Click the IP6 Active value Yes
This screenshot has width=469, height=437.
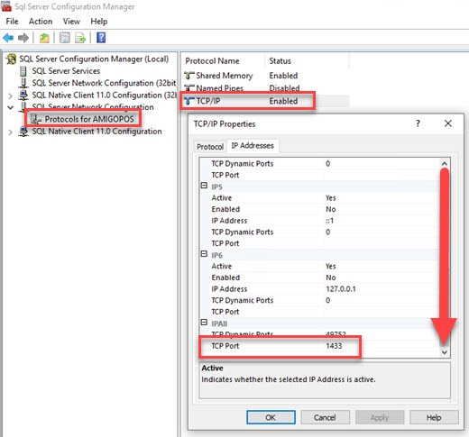click(331, 266)
